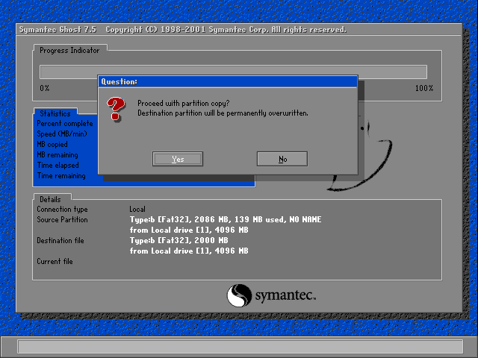Click the 'Time remaining' label
The width and height of the screenshot is (478, 358).
click(61, 176)
